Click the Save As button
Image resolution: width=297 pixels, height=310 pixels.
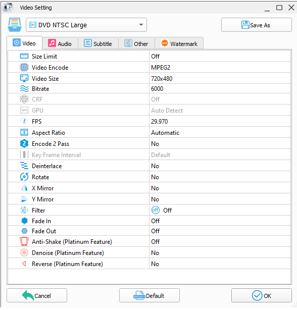coord(257,25)
